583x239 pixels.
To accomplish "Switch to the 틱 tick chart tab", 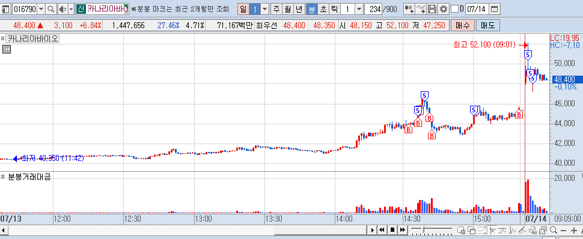I will (334, 9).
